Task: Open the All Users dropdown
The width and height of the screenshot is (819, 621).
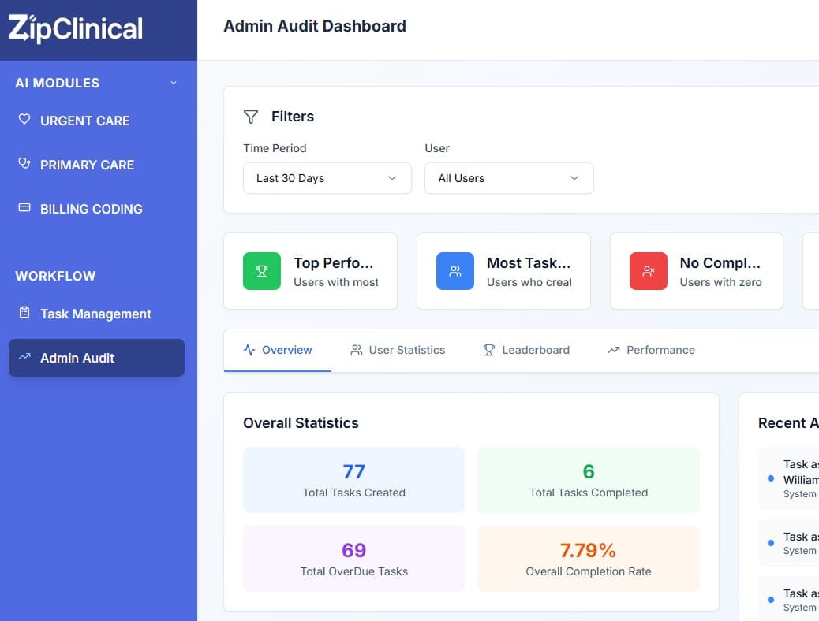Action: (x=508, y=178)
